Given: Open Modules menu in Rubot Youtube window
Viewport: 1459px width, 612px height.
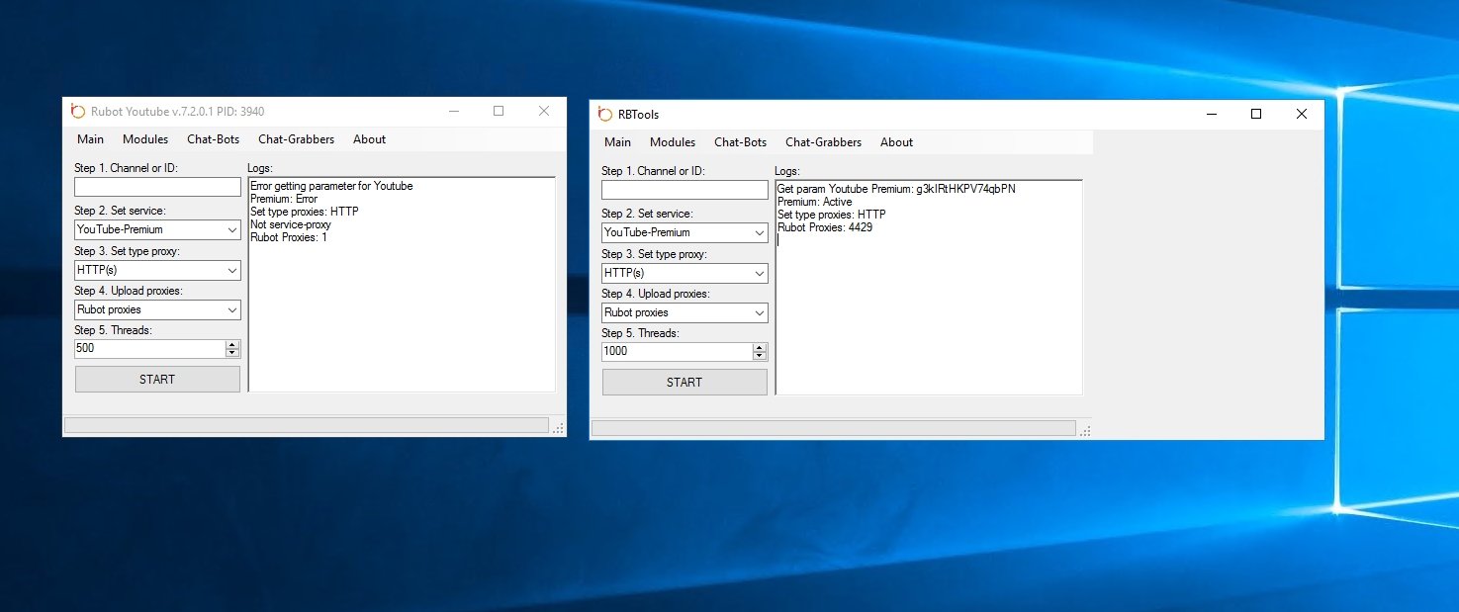Looking at the screenshot, I should click(145, 139).
